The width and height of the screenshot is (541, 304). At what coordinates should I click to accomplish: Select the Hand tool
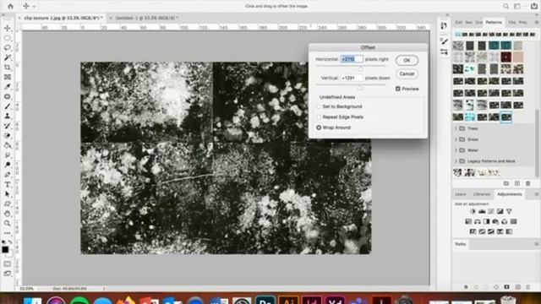tap(8, 214)
